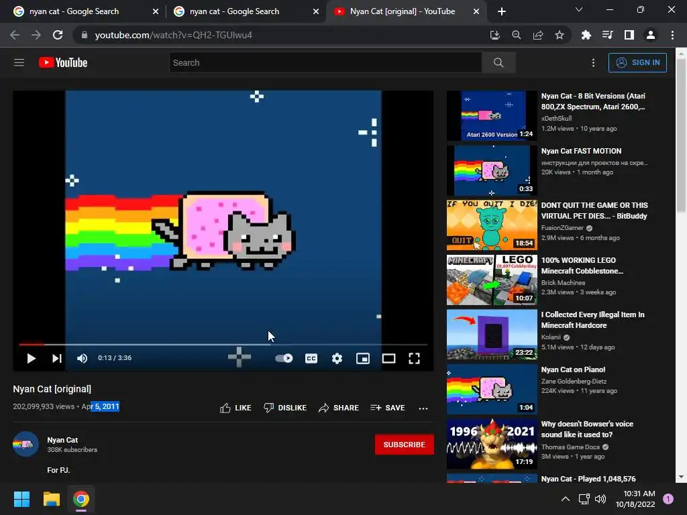Viewport: 687px width, 515px height.
Task: Open the zoom magnifier in address bar
Action: pos(516,35)
